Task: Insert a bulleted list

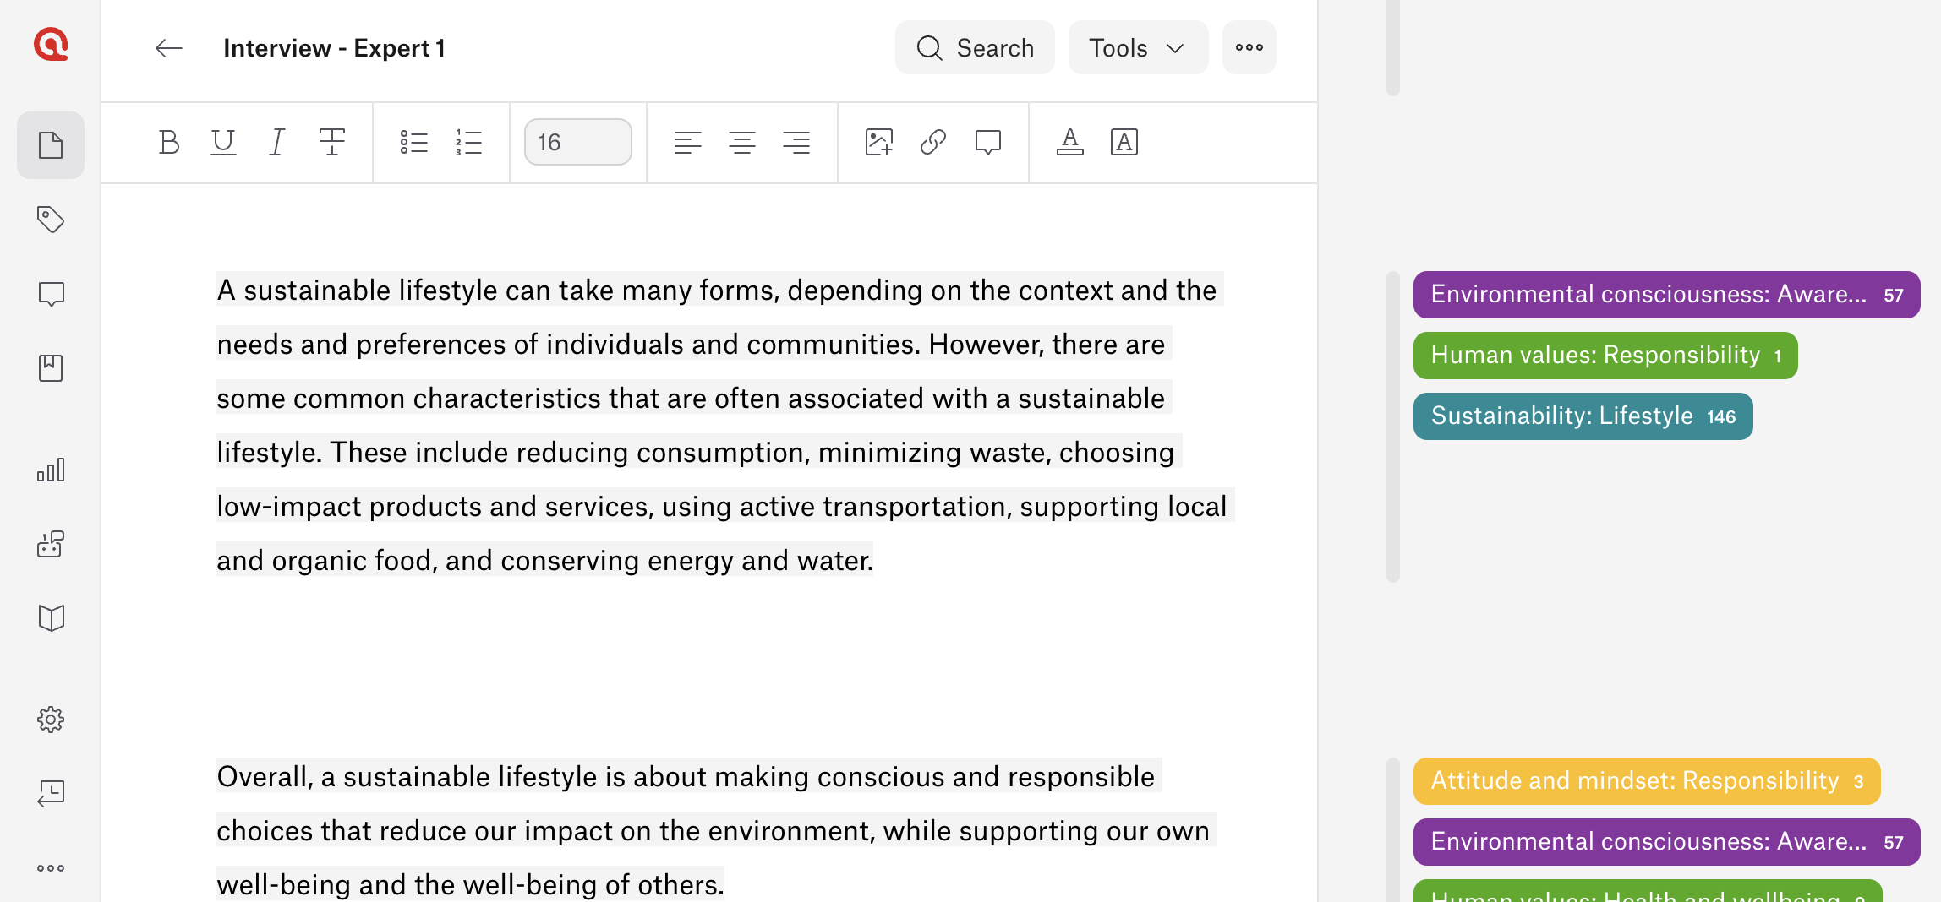Action: (414, 142)
